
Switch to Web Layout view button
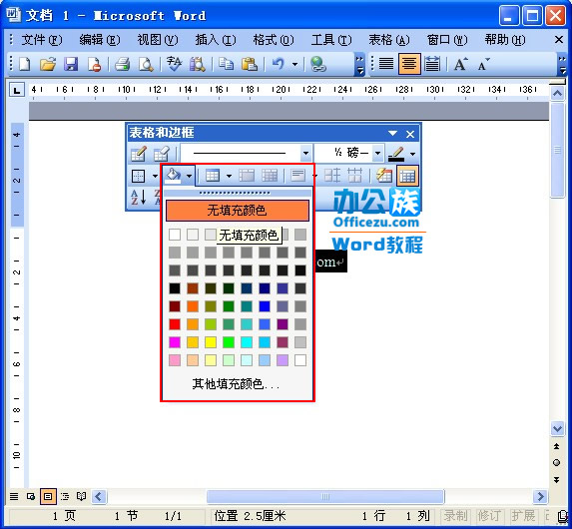tap(31, 496)
